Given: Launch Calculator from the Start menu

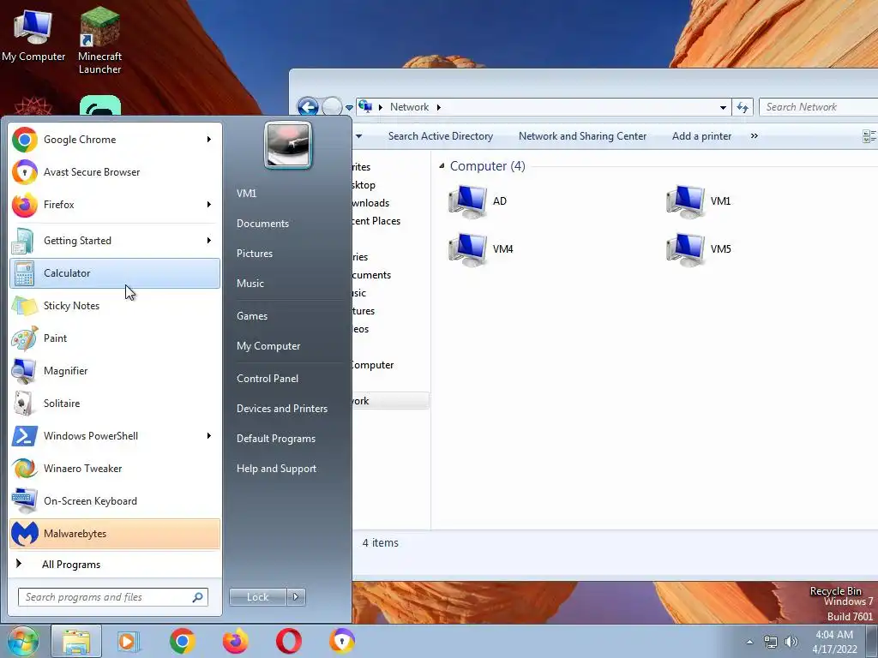Looking at the screenshot, I should pos(115,273).
